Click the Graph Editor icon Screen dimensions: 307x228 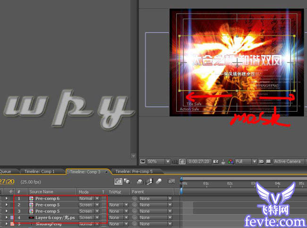point(171,181)
